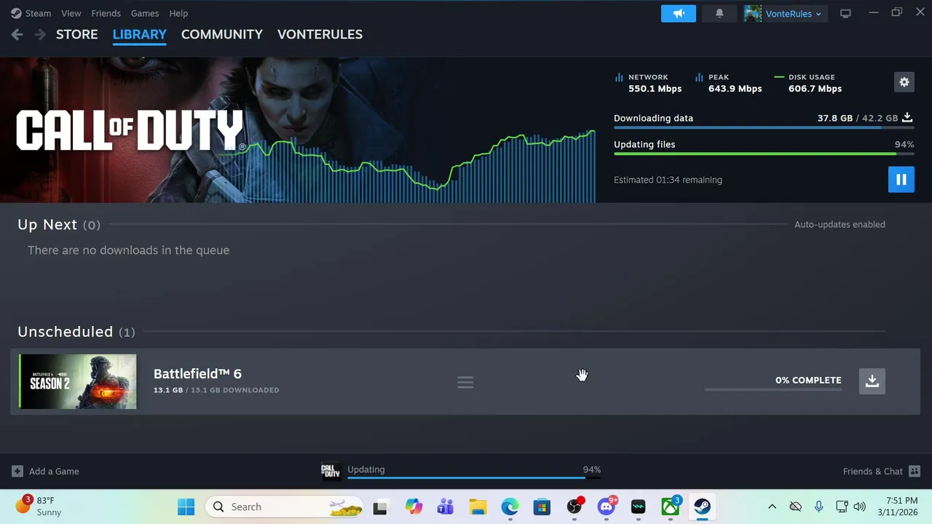932x524 pixels.
Task: Click the Updating files progress bar
Action: [x=764, y=154]
